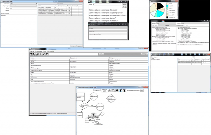Click the third main toolbar icon beside the pages icon
Screen dimensions: 211x135
pyautogui.click(x=37, y=54)
